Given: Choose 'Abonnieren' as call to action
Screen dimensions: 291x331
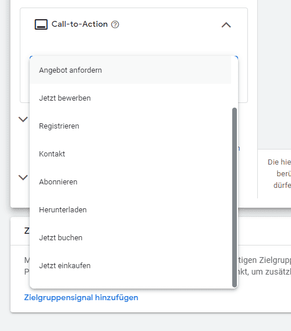Looking at the screenshot, I should pyautogui.click(x=130, y=181).
